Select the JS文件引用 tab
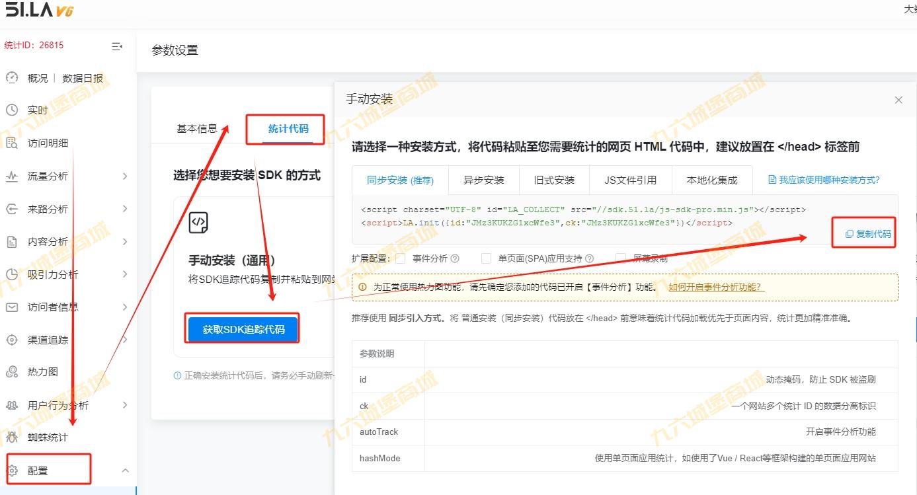 [631, 180]
